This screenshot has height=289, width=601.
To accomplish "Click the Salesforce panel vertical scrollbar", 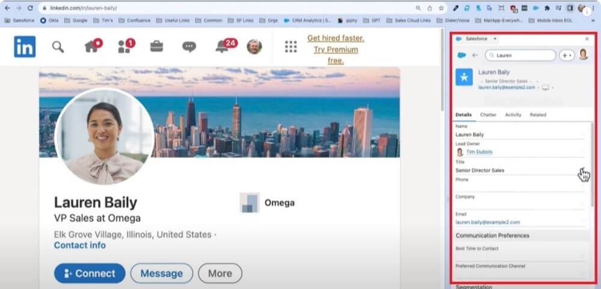I will pos(592,165).
